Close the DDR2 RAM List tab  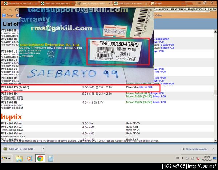(x=109, y=4)
